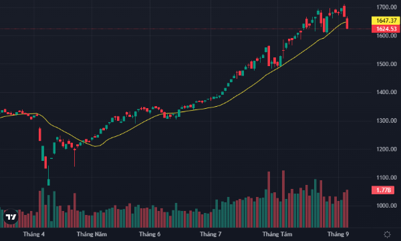401x241 pixels.
Task: Click the Tháng 6 time axis label
Action: pos(150,234)
